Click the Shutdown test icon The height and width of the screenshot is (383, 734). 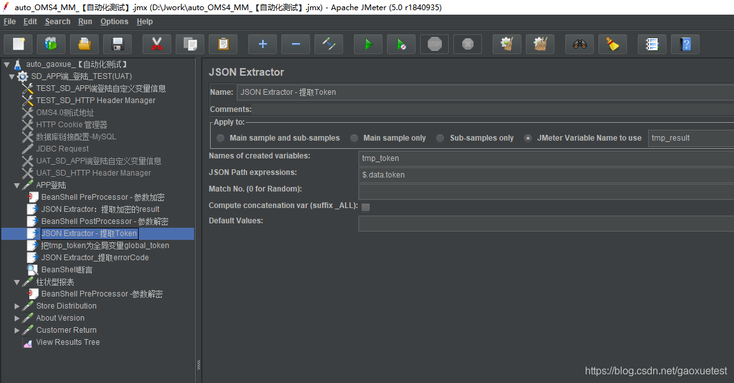tap(468, 45)
